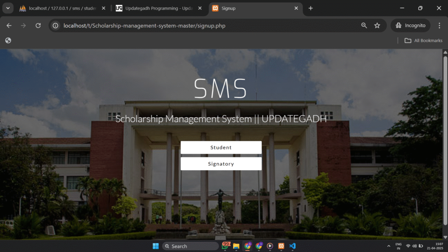Screen dimensions: 448x252
Task: Close the localhost phpMyAdmin tab
Action: click(x=103, y=8)
